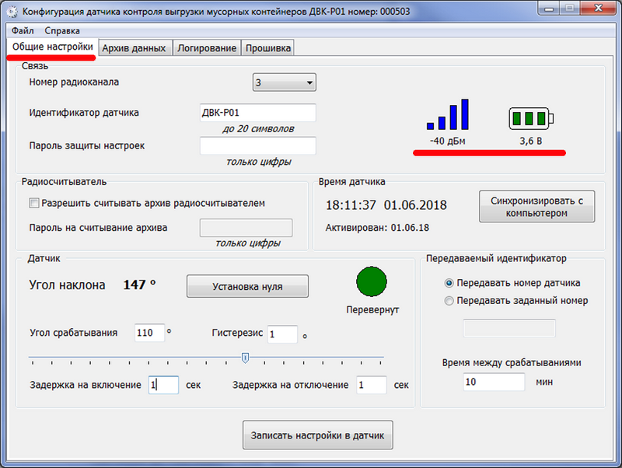Click Записать настройки в датчик button
Screen dimensions: 622x468
(x=318, y=435)
